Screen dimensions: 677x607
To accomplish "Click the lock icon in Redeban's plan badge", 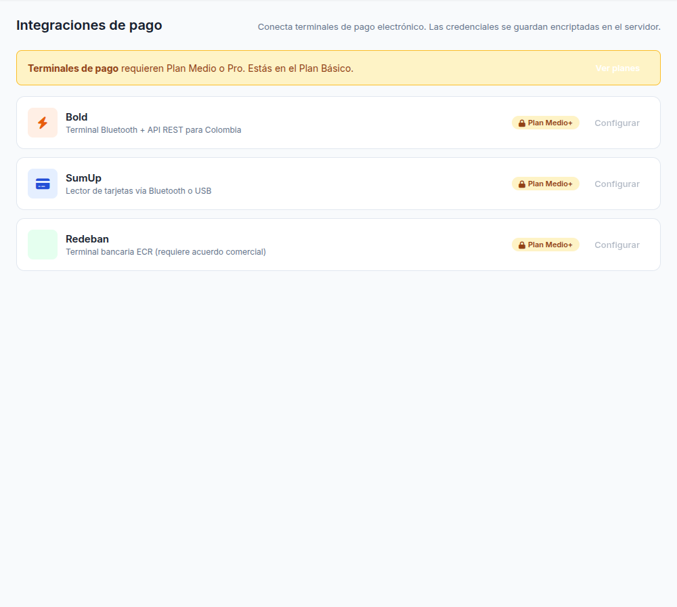I will tap(521, 245).
